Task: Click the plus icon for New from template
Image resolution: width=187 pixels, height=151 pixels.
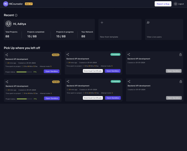Action: [102, 23]
